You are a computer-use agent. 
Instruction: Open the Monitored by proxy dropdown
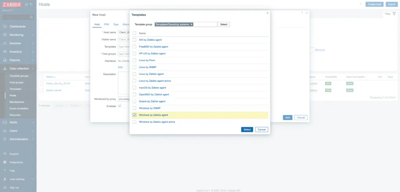[x=124, y=99]
